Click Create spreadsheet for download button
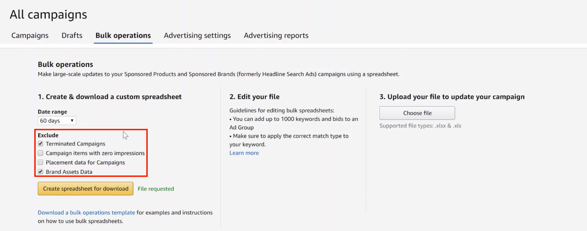 [x=86, y=189]
